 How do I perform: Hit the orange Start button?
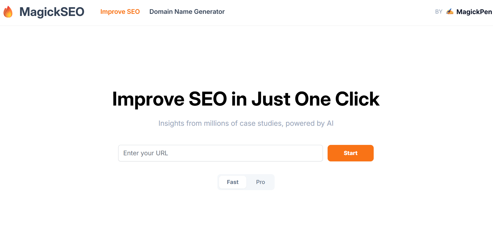[351, 153]
